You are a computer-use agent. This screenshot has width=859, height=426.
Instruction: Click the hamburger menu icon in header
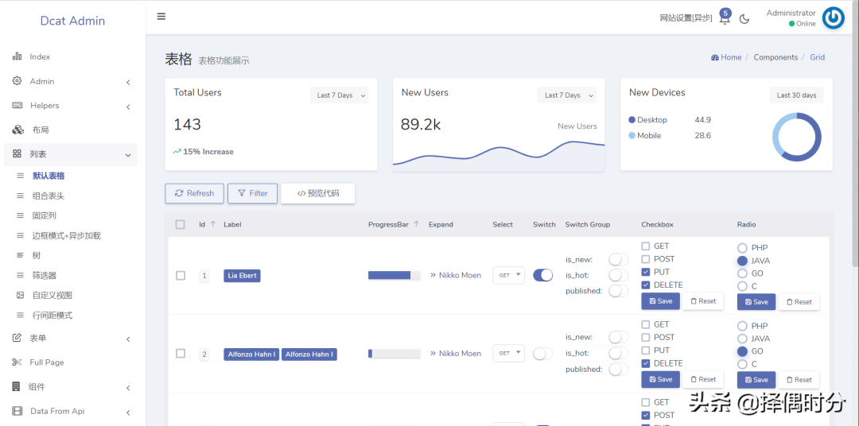tap(161, 17)
